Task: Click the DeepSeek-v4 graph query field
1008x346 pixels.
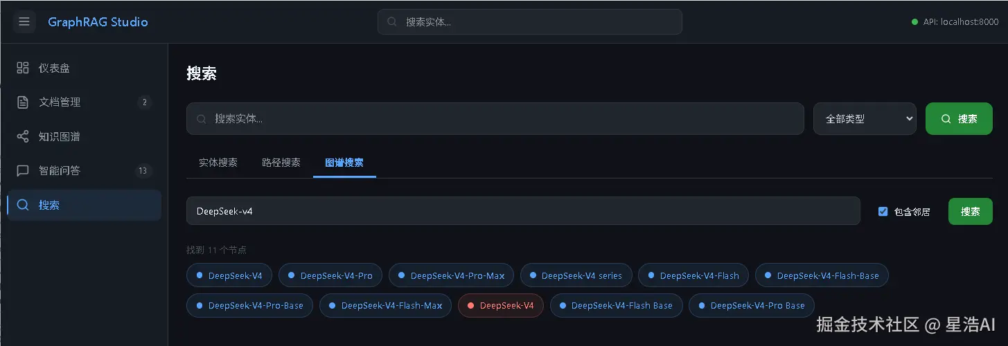Action: [x=523, y=211]
